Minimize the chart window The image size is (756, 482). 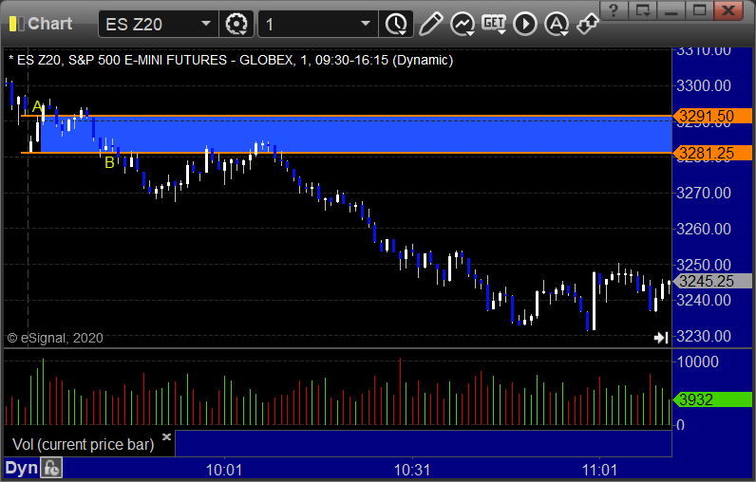click(671, 10)
